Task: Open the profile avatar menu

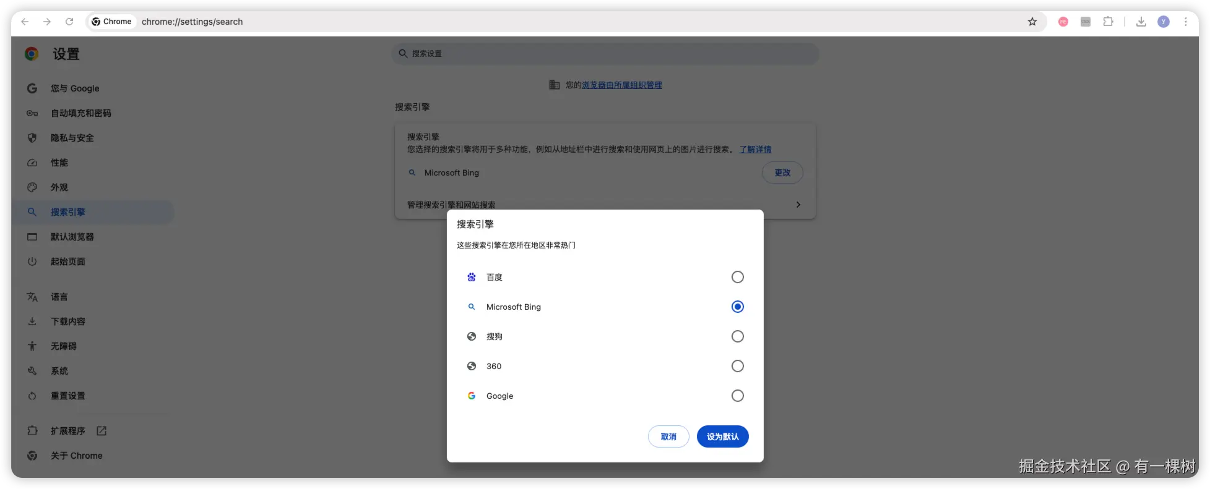Action: point(1164,22)
